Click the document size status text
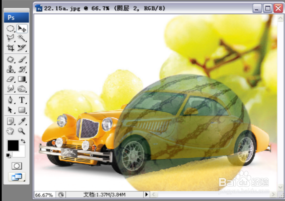285x201 pixels. coord(105,195)
